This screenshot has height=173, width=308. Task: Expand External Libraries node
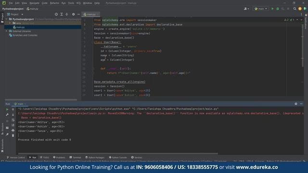pyautogui.click(x=6, y=31)
